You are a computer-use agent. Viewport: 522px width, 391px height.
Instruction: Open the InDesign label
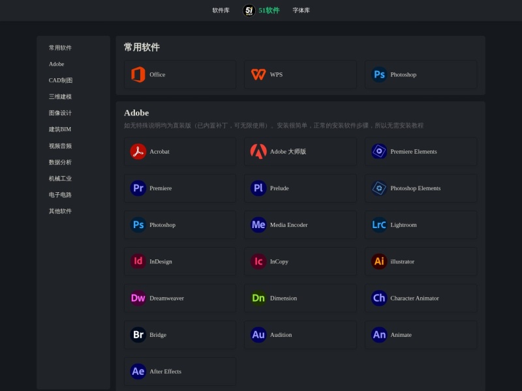point(161,261)
